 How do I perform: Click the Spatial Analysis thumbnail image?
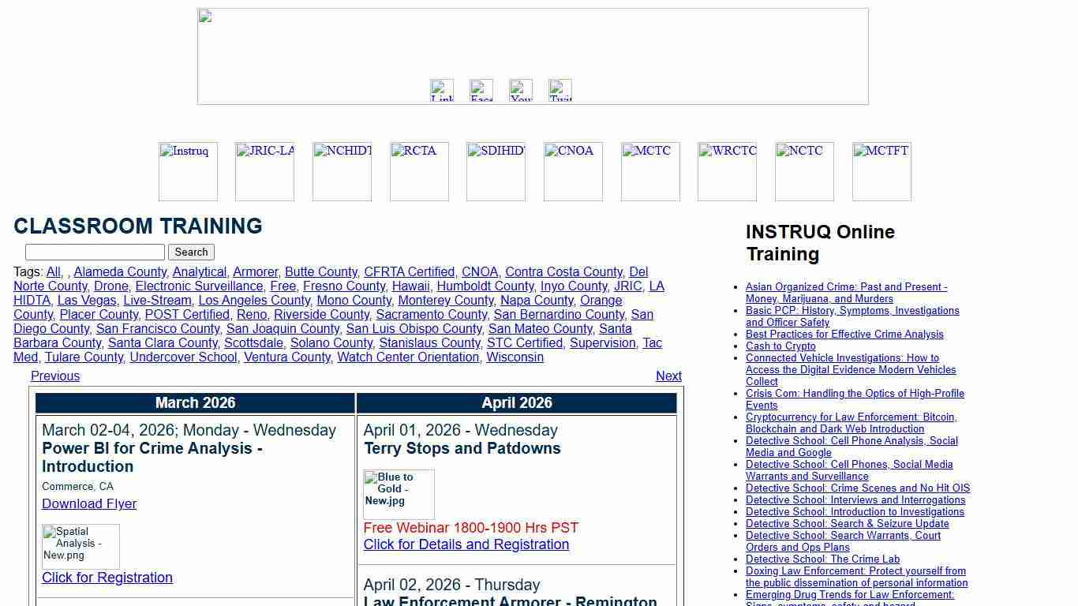(80, 546)
